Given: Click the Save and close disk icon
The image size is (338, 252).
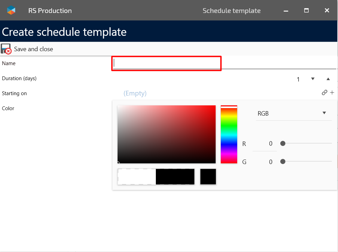Looking at the screenshot, I should [x=6, y=49].
